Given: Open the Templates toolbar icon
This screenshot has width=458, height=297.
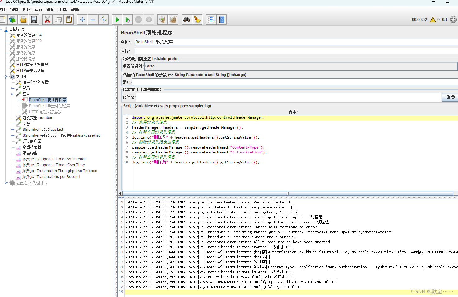Looking at the screenshot, I should [12, 20].
